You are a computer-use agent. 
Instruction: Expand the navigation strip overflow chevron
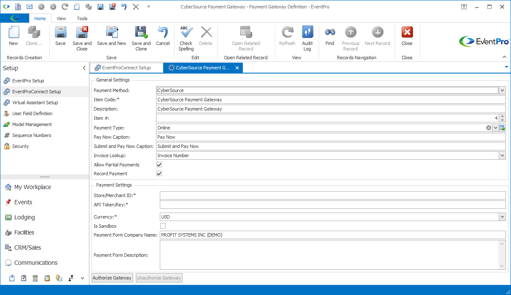click(82, 278)
